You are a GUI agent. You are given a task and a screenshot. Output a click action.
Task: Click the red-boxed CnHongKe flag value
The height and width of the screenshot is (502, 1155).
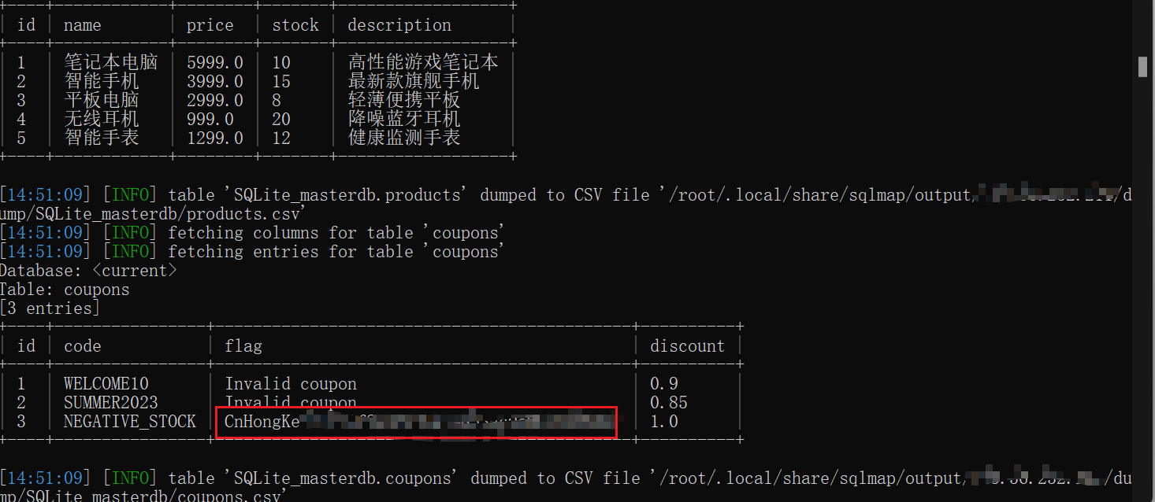click(416, 422)
